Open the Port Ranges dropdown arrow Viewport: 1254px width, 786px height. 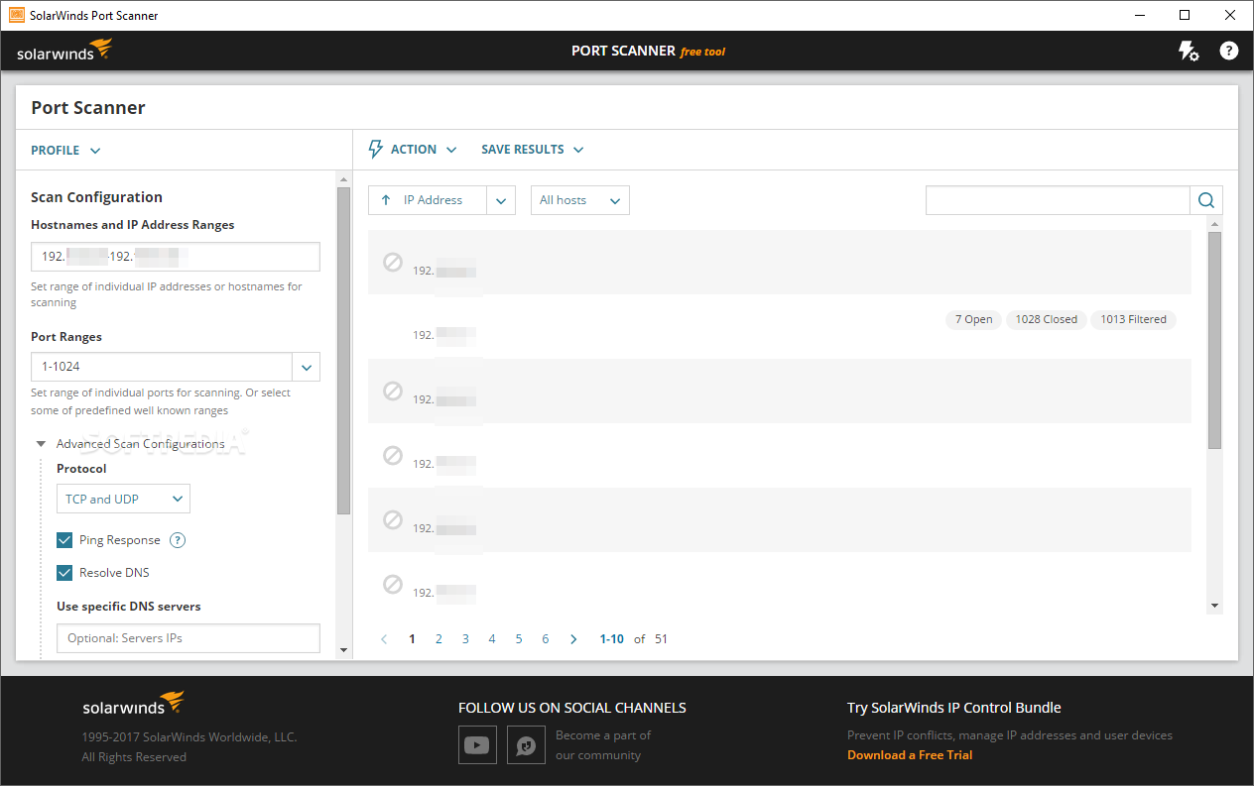click(306, 367)
